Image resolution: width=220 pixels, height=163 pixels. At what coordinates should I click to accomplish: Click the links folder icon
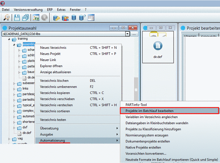[x=19, y=89]
